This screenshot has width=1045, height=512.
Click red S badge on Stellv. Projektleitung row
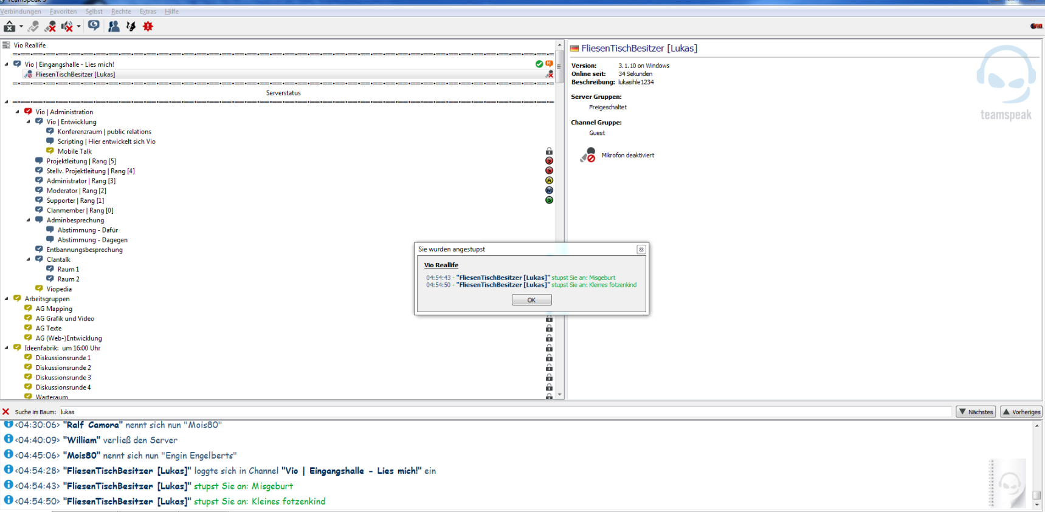click(x=549, y=171)
